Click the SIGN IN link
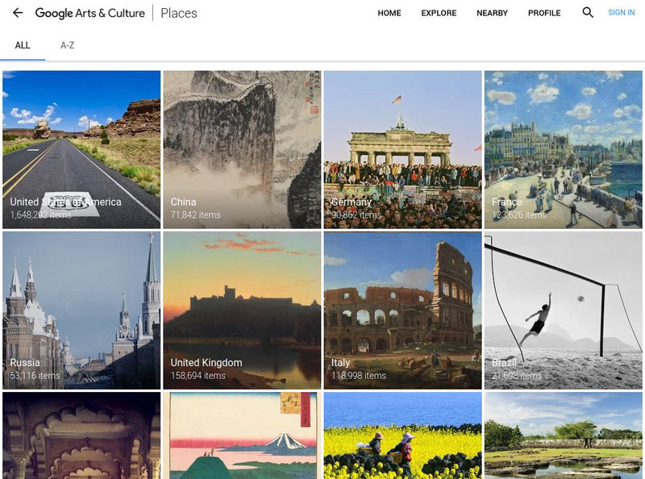 (621, 13)
